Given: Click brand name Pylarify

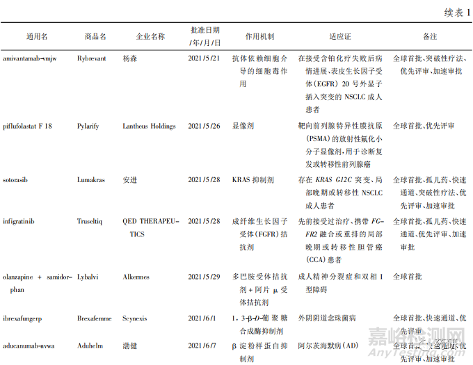Looking at the screenshot, I should pyautogui.click(x=88, y=126).
